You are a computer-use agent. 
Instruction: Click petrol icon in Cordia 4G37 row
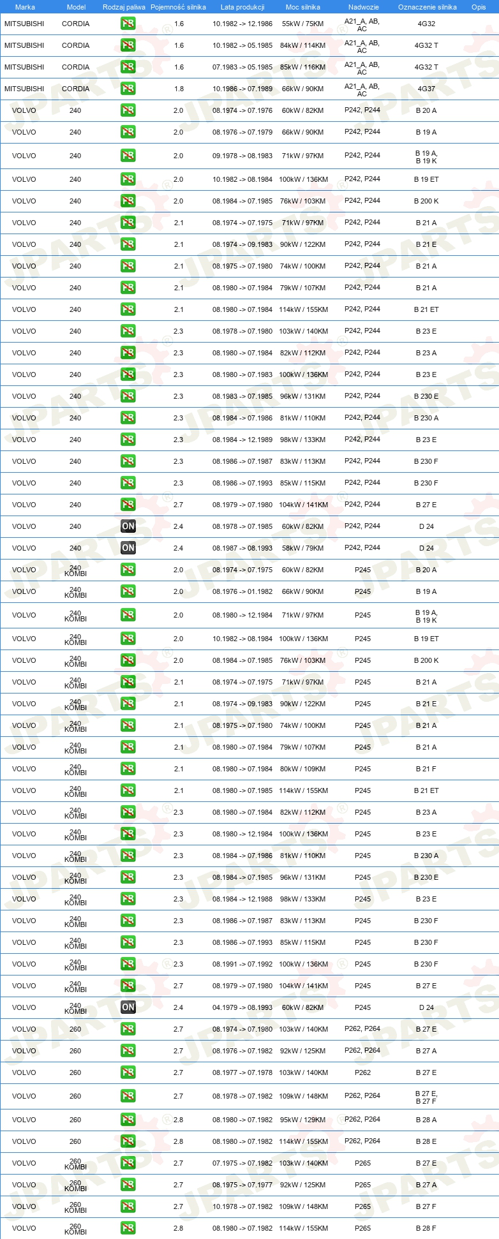pyautogui.click(x=128, y=89)
